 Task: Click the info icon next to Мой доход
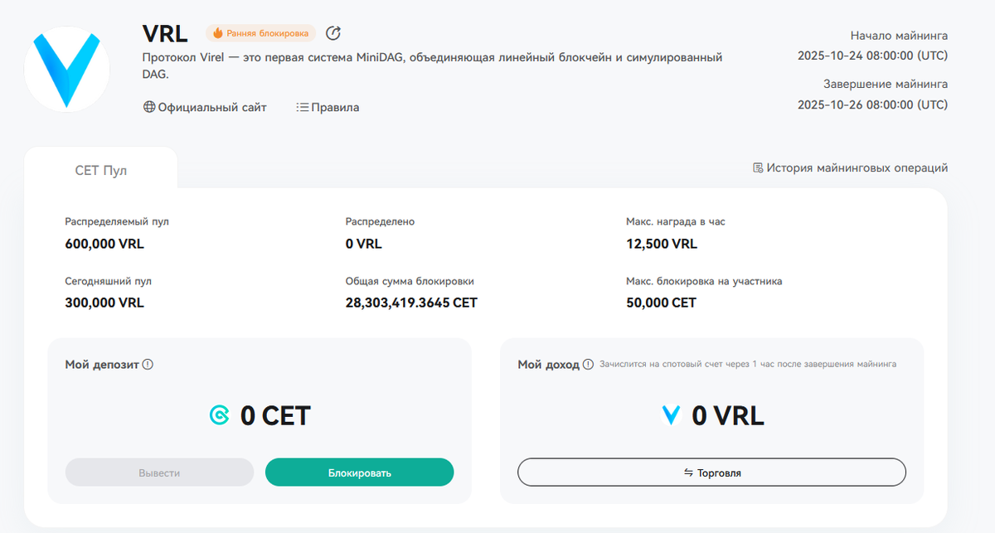coord(588,364)
